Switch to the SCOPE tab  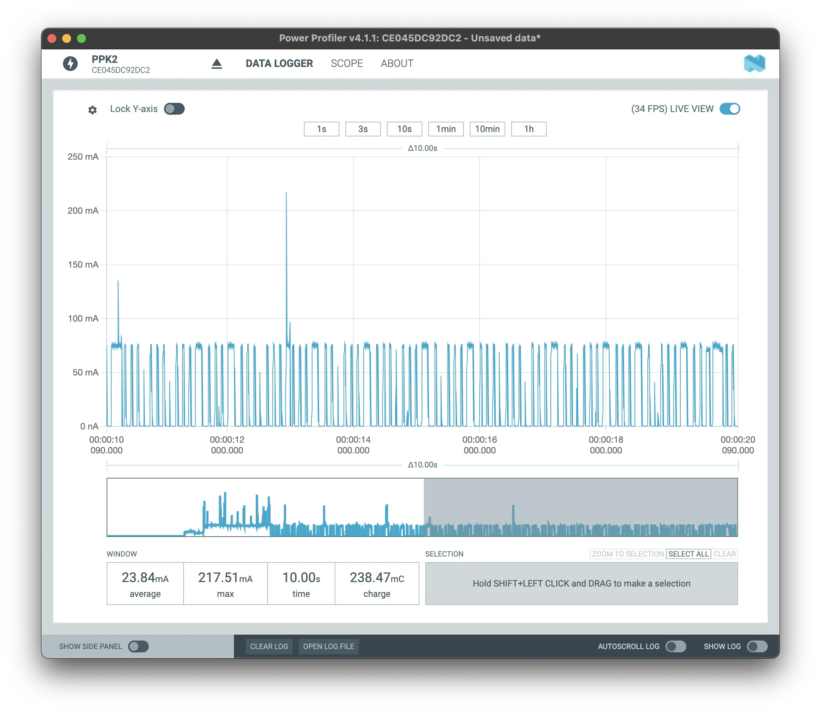pos(347,64)
